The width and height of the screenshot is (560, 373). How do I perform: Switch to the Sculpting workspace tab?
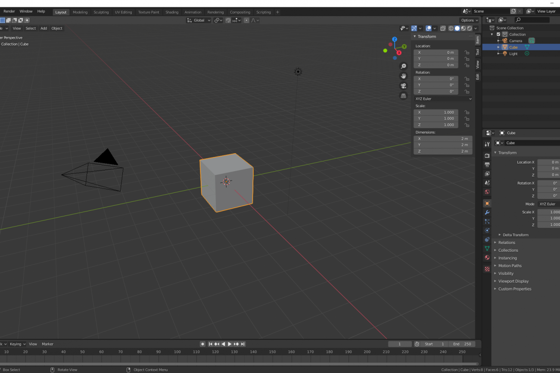pyautogui.click(x=101, y=12)
